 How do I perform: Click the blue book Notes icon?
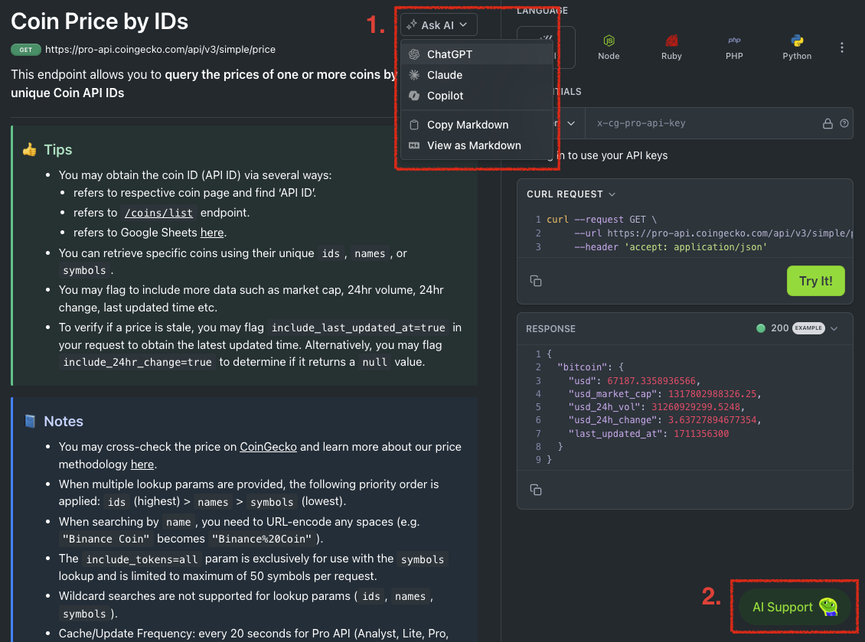coord(30,421)
